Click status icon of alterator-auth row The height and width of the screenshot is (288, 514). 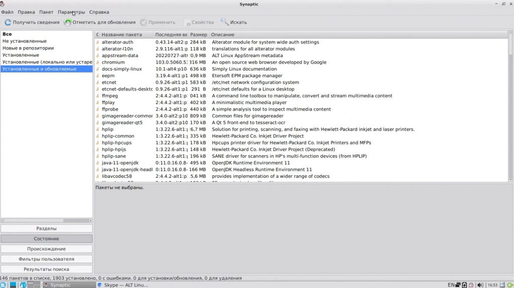pyautogui.click(x=97, y=42)
